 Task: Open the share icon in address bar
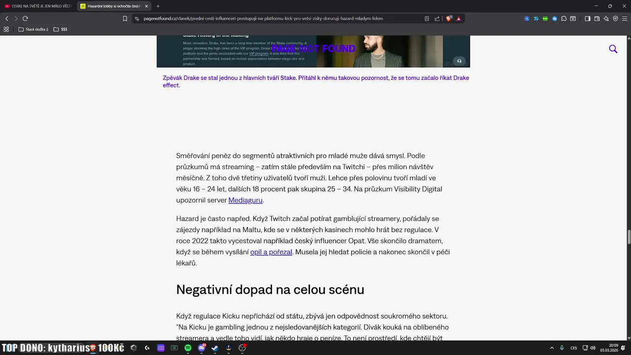(x=437, y=19)
